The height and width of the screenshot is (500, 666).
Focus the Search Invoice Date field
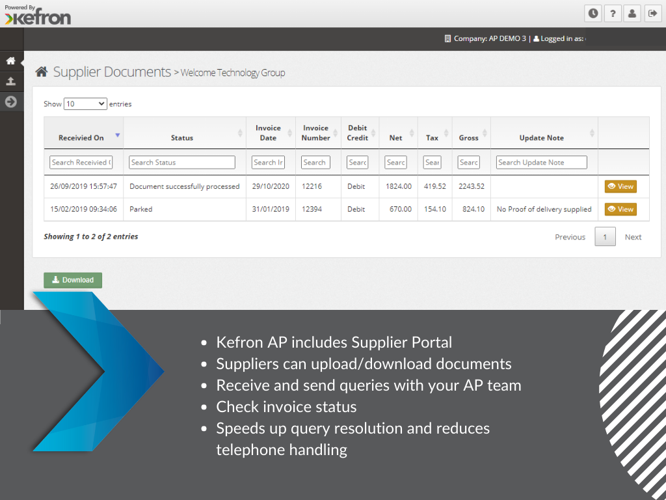[268, 162]
